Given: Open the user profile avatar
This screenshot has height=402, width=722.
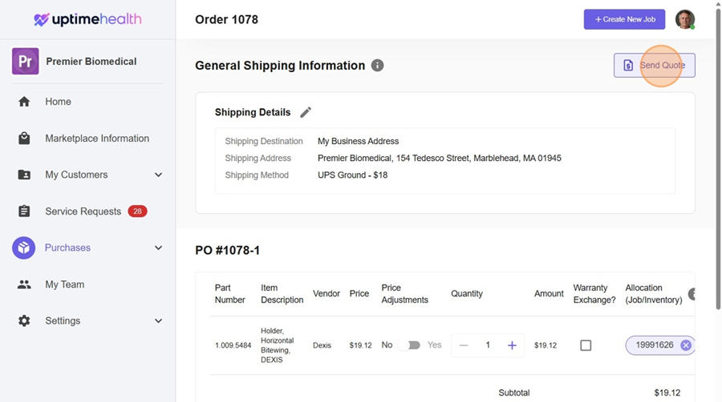Looking at the screenshot, I should point(684,19).
